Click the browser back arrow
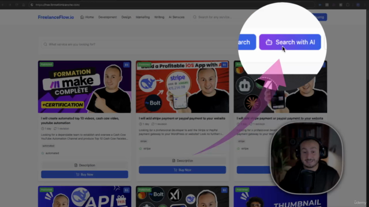The height and width of the screenshot is (207, 369). [x=3, y=5]
